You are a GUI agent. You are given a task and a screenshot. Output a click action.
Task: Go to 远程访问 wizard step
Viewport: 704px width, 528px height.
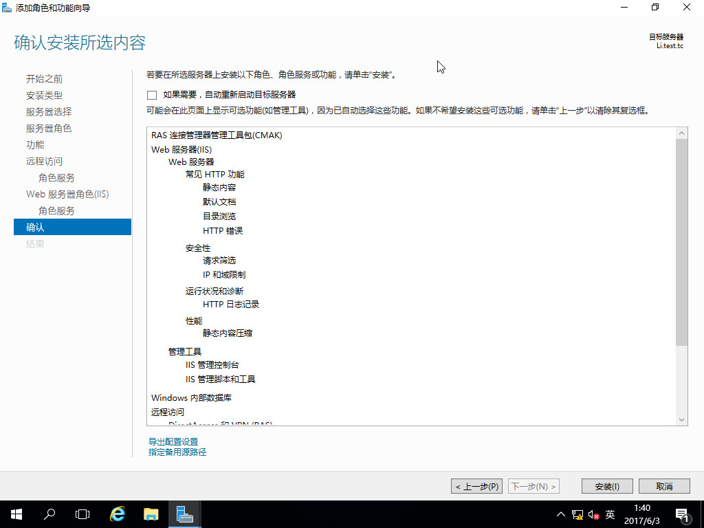point(45,161)
